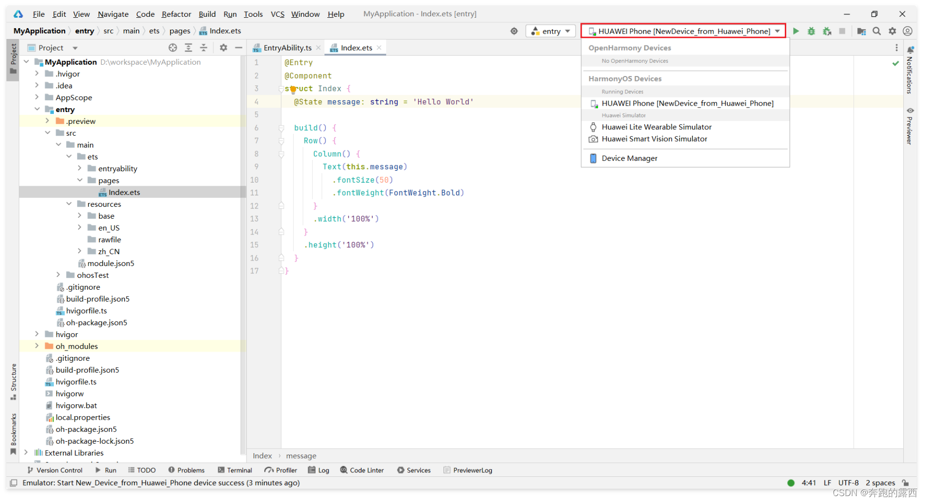
Task: Open Bookmarks tool window on left edge
Action: click(13, 434)
